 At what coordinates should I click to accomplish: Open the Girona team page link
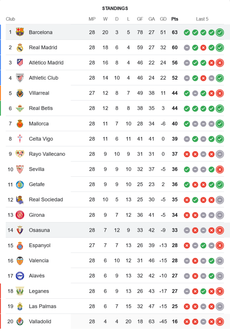click(37, 215)
